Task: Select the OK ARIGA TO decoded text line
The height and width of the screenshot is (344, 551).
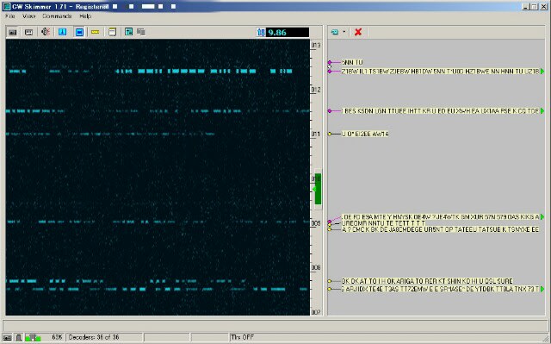Action: coord(427,281)
